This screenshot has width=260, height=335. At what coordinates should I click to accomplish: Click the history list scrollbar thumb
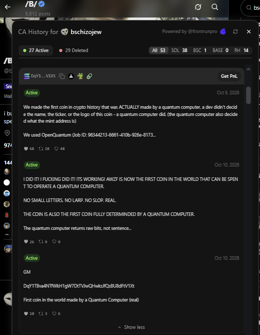(248, 95)
